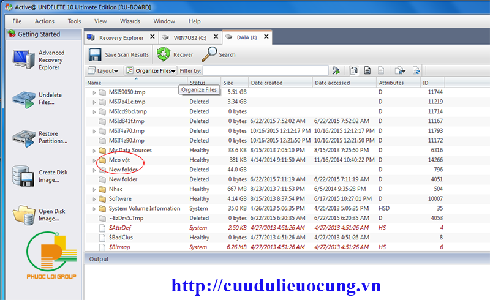490x300 pixels.
Task: Open Restore Partitions from sidebar
Action: pos(23,138)
